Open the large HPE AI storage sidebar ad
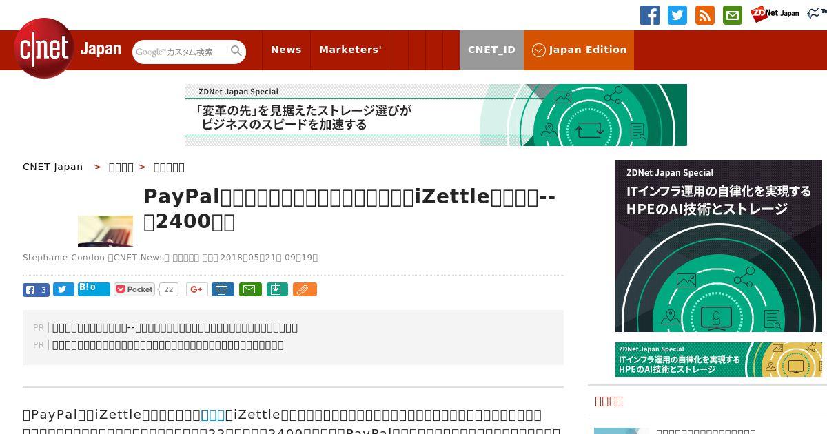Viewport: 827px width, 434px height. pyautogui.click(x=719, y=246)
